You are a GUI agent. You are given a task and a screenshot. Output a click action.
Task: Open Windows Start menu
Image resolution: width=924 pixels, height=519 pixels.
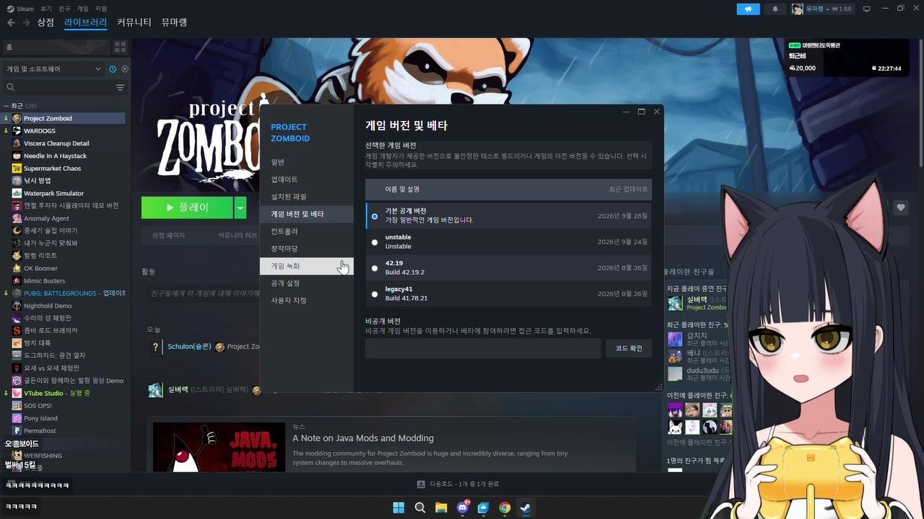(x=398, y=507)
